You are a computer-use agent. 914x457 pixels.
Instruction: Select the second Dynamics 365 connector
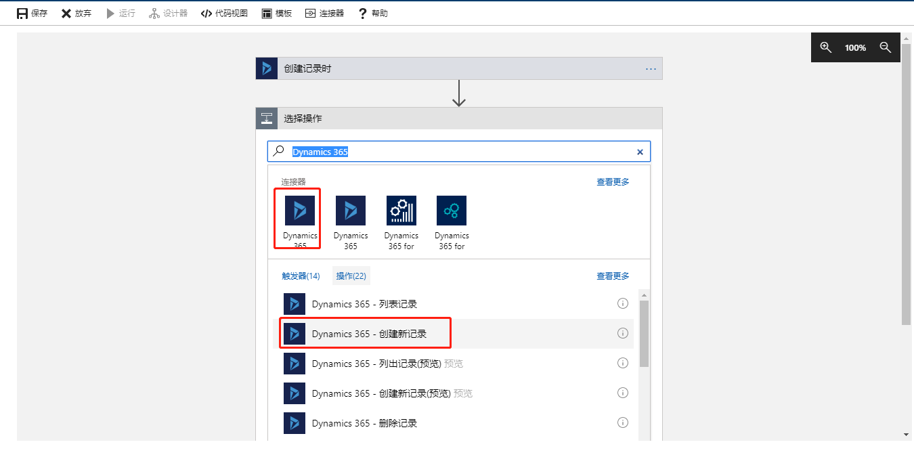point(351,222)
